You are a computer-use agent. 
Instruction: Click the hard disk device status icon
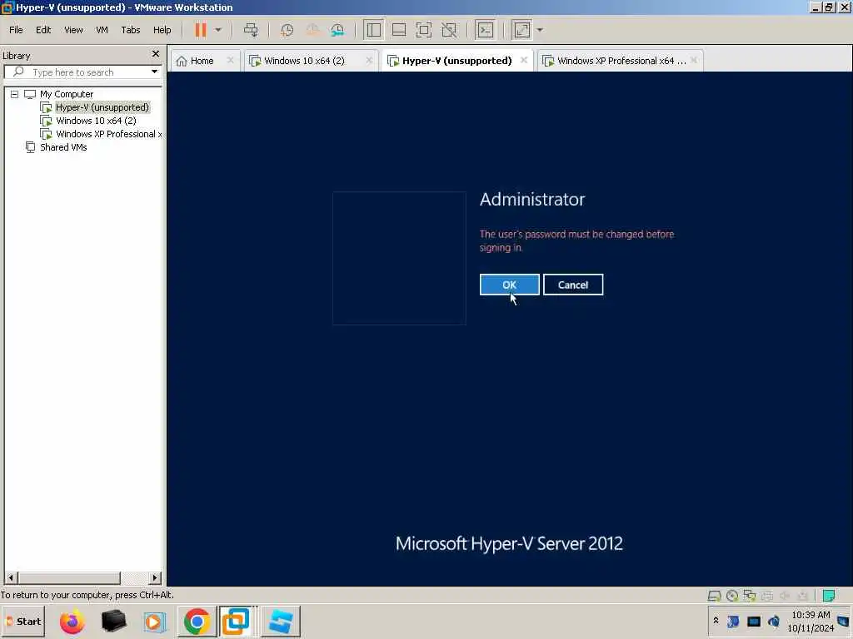[x=714, y=596]
